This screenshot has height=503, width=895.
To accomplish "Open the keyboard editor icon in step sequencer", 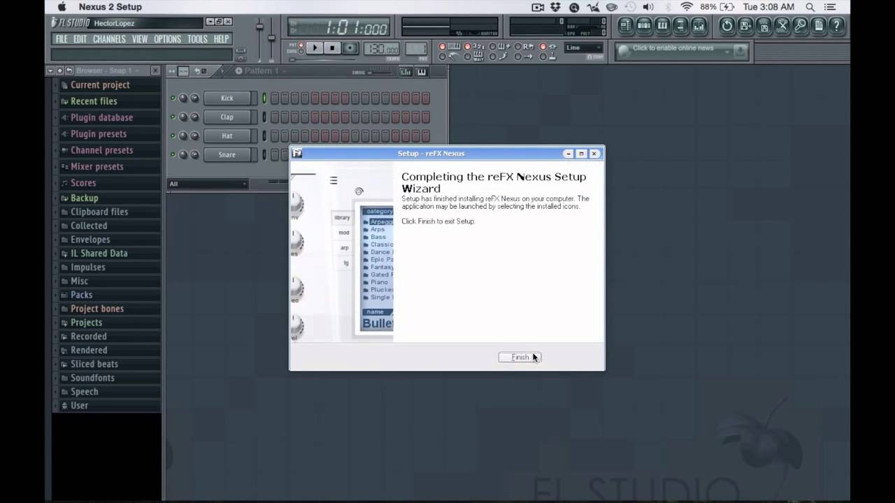I will [x=422, y=72].
